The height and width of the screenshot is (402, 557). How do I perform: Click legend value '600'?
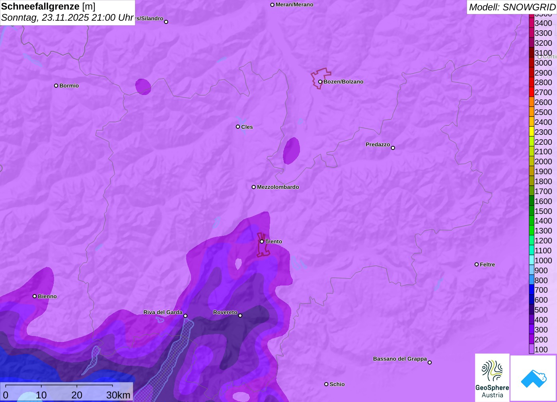coord(541,300)
